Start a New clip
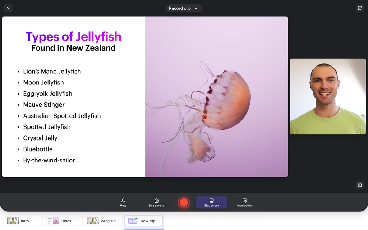This screenshot has width=368, height=230. coord(143,221)
